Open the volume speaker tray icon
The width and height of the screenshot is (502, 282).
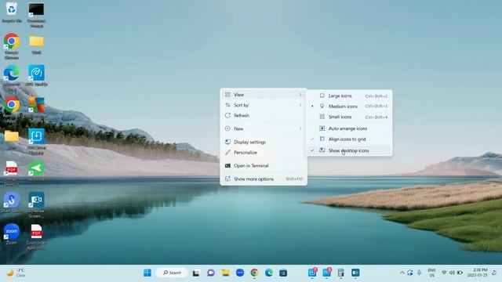click(x=452, y=273)
